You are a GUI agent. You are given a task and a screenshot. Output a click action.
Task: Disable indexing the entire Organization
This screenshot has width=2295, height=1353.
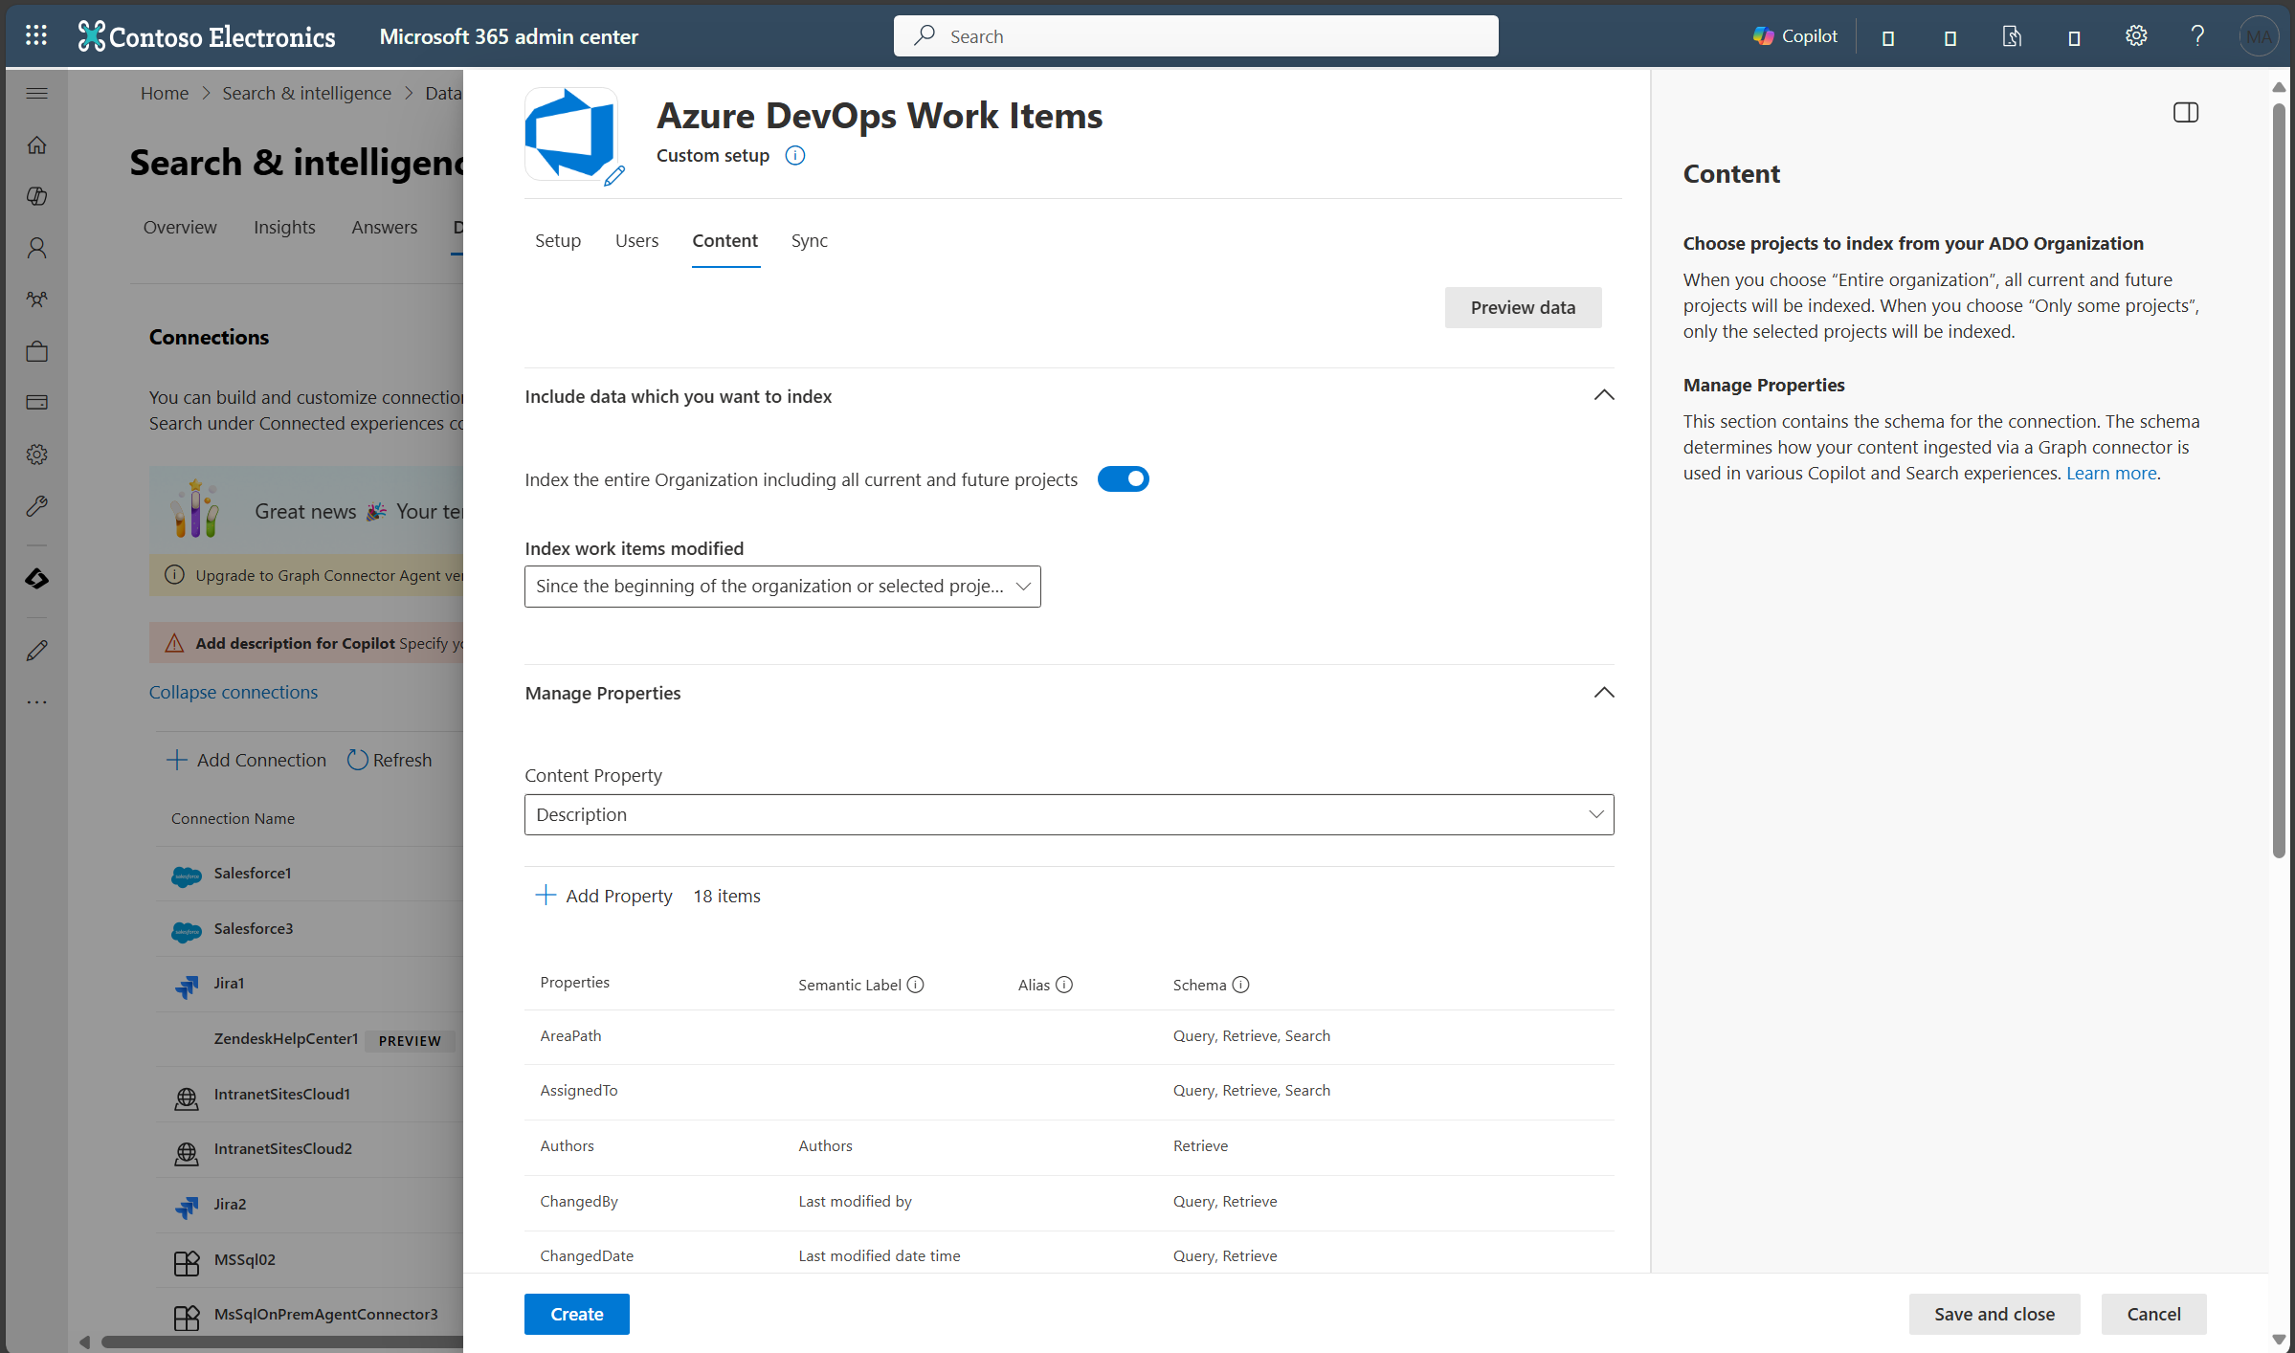tap(1124, 478)
